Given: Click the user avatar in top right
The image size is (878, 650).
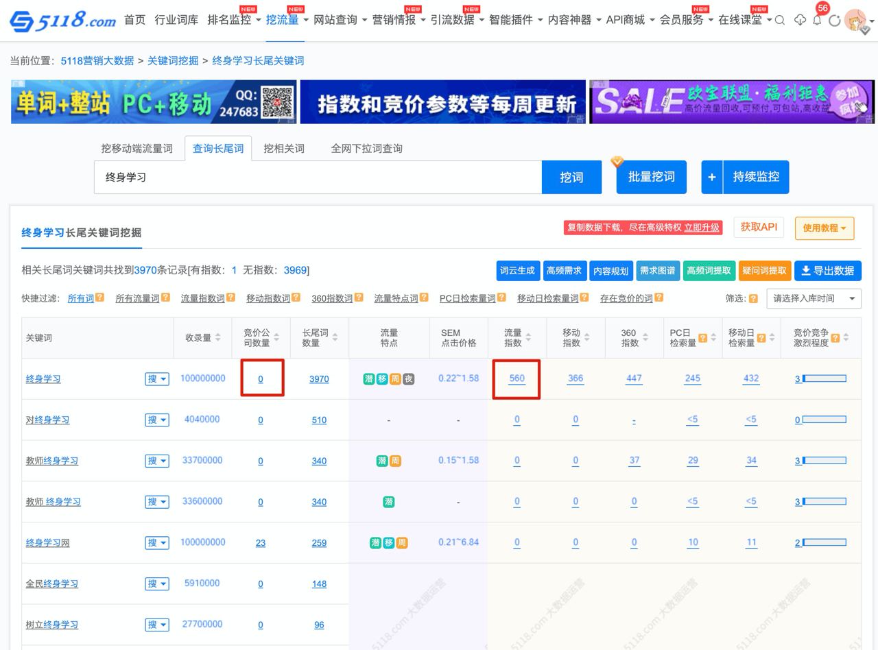Looking at the screenshot, I should (855, 21).
